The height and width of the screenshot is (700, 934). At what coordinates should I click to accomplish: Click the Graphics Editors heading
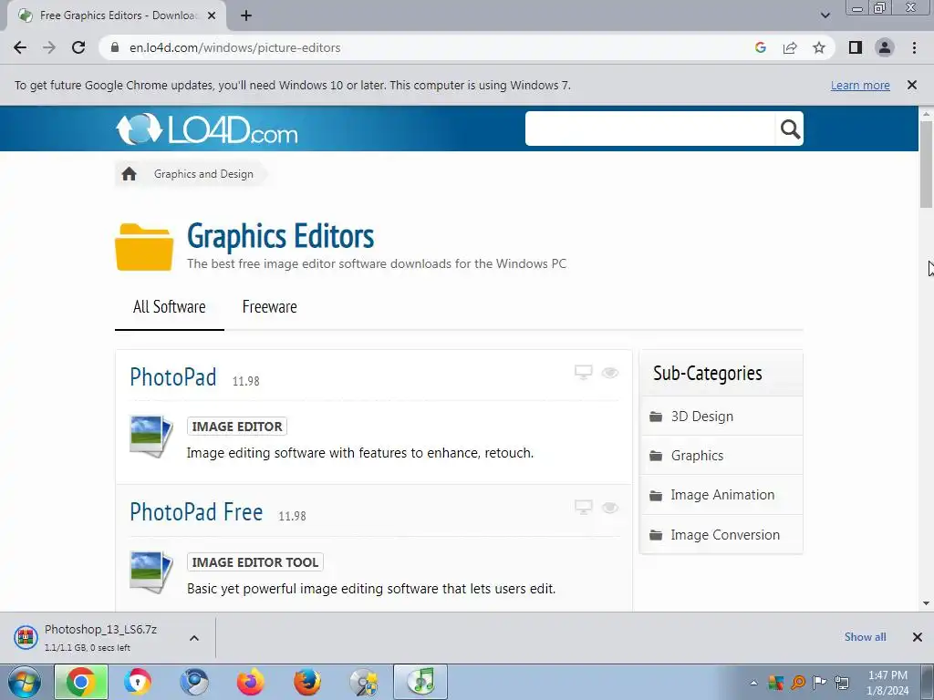pyautogui.click(x=281, y=236)
